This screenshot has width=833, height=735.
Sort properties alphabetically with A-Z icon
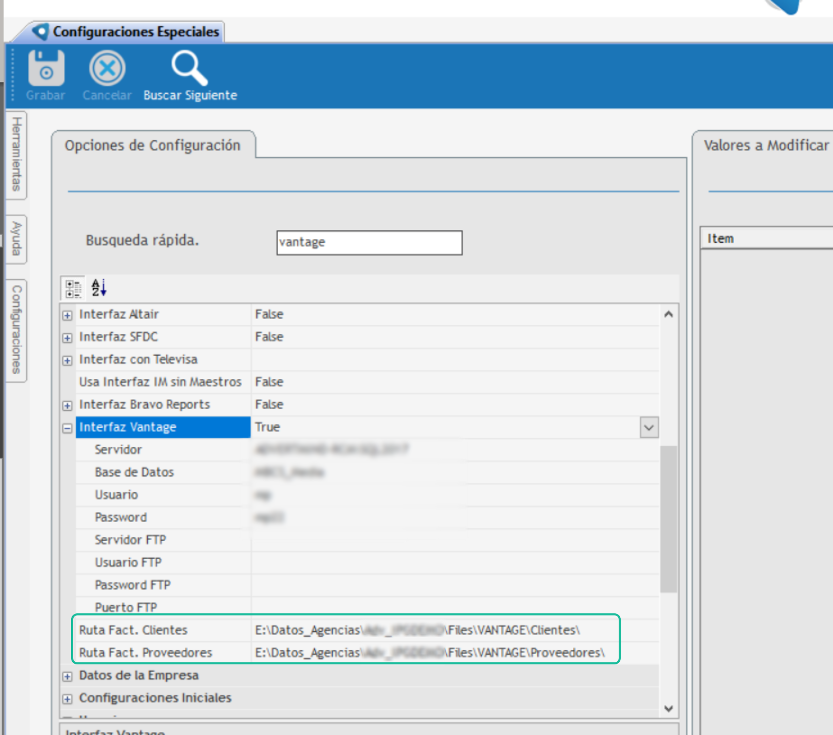pyautogui.click(x=99, y=288)
